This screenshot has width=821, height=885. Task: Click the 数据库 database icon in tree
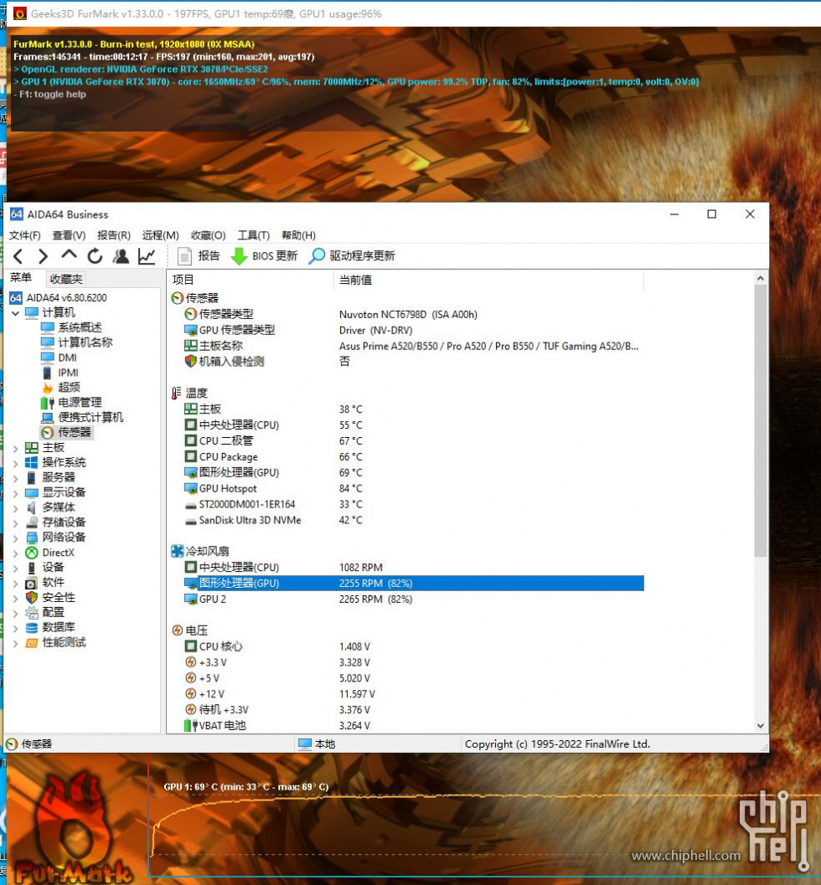pos(32,628)
